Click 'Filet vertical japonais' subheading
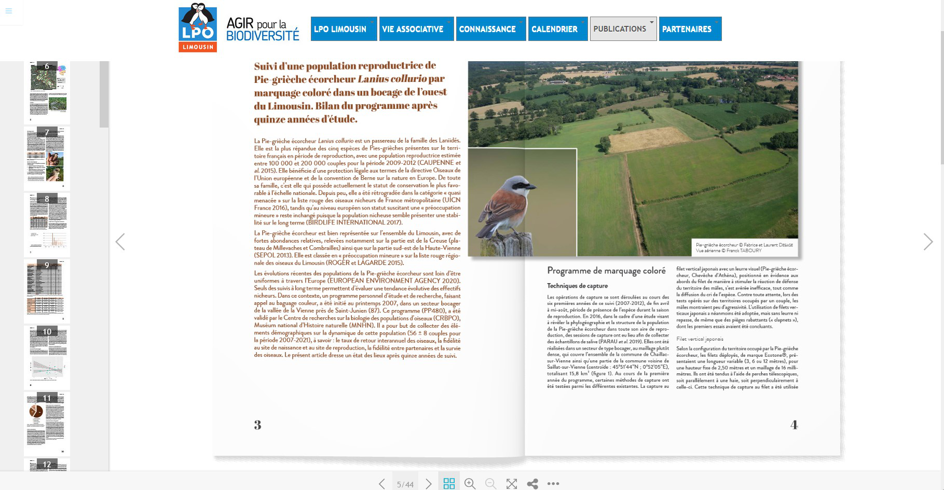 point(700,339)
